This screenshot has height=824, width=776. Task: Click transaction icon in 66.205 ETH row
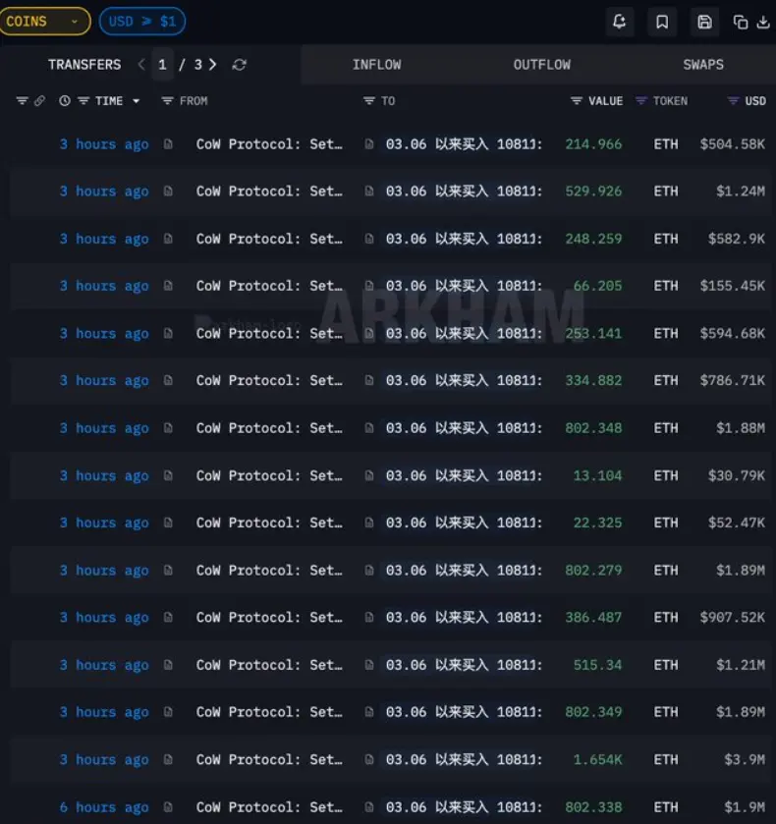(x=168, y=286)
